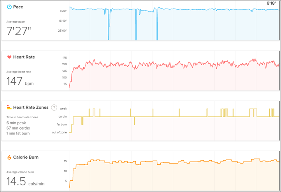Select the Heart Rate panel title
Image resolution: width=281 pixels, height=192 pixels.
click(x=24, y=57)
